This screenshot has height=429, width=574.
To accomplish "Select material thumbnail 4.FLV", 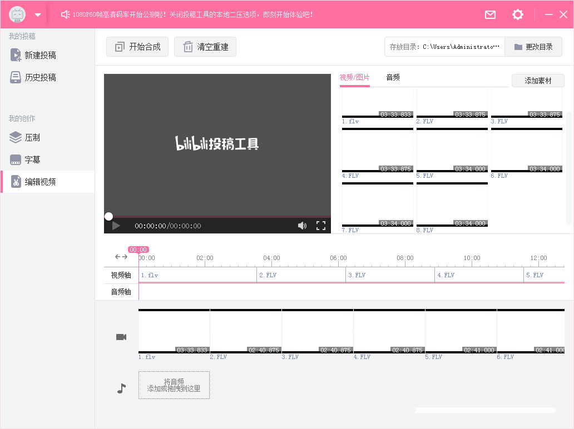I will [378, 150].
